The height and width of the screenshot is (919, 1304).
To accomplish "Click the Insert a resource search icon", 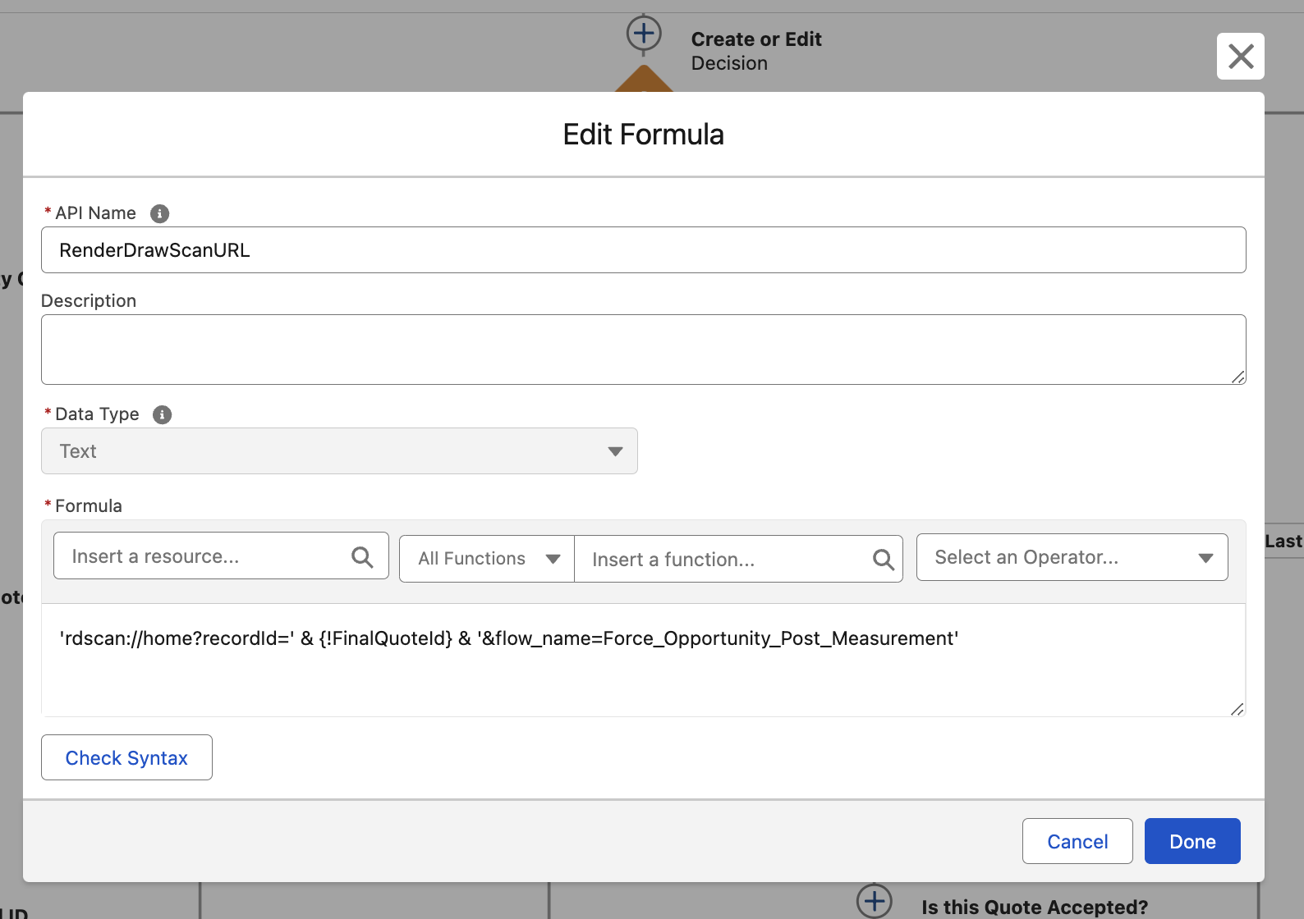I will (362, 557).
